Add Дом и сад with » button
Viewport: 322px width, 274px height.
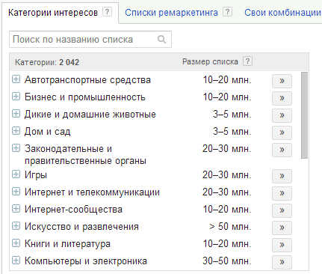[282, 133]
